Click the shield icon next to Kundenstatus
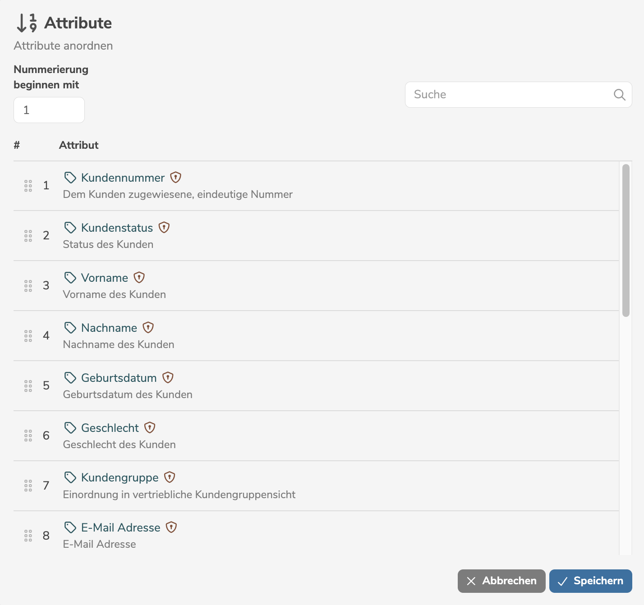The width and height of the screenshot is (644, 605). point(164,228)
